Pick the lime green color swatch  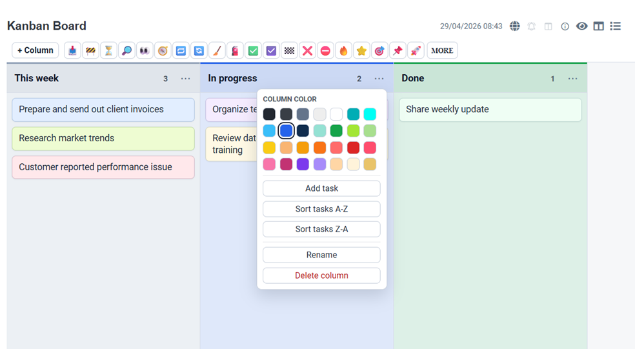(353, 131)
